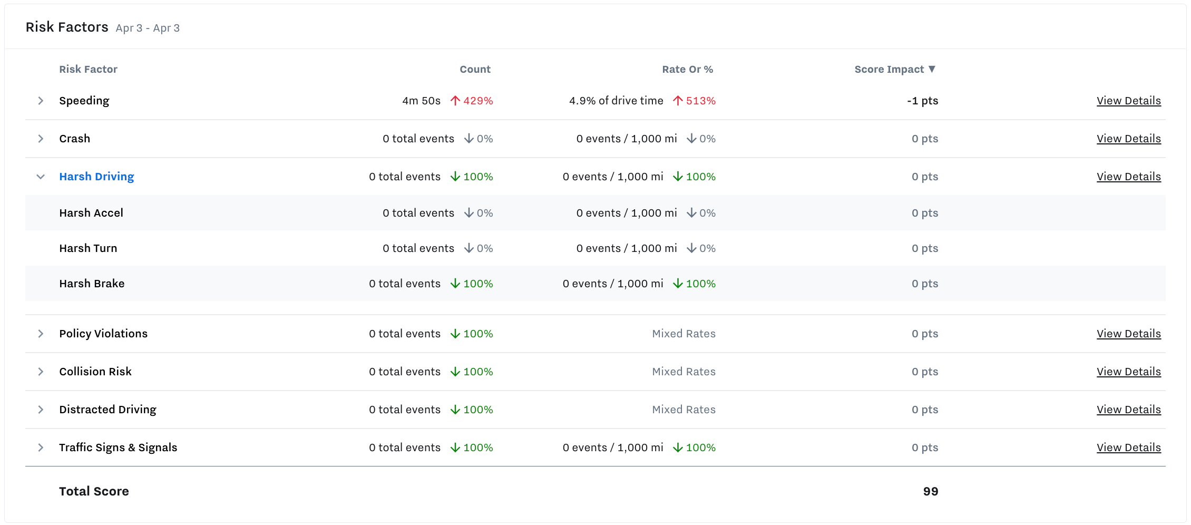
Task: Click the Rate Or % column header
Action: pos(688,69)
